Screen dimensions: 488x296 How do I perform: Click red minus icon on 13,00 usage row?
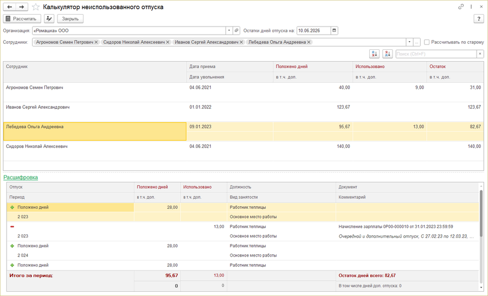tap(12, 226)
